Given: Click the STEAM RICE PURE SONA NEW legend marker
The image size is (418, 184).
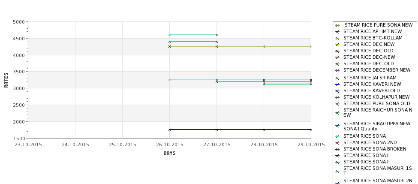Looking at the screenshot, I should [337, 25].
